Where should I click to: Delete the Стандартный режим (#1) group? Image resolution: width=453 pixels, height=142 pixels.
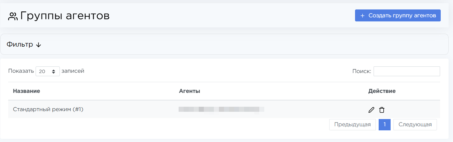point(382,110)
